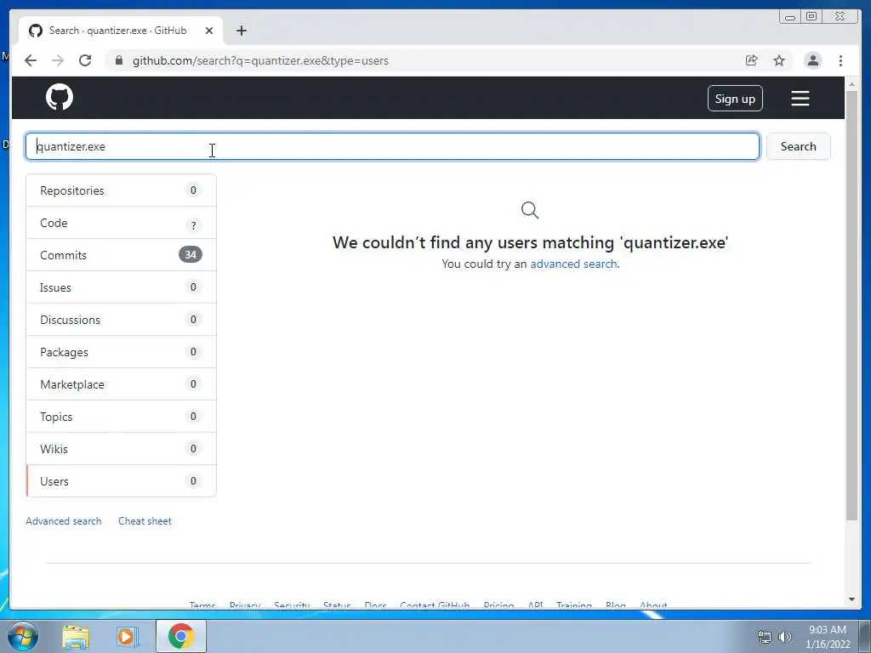Screen dimensions: 871x653
Task: Filter results by Packages
Action: 121,352
